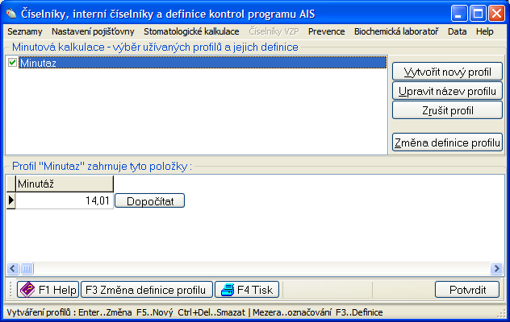Screen dimensions: 510x322
Task: Open the Help menu
Action: [484, 31]
